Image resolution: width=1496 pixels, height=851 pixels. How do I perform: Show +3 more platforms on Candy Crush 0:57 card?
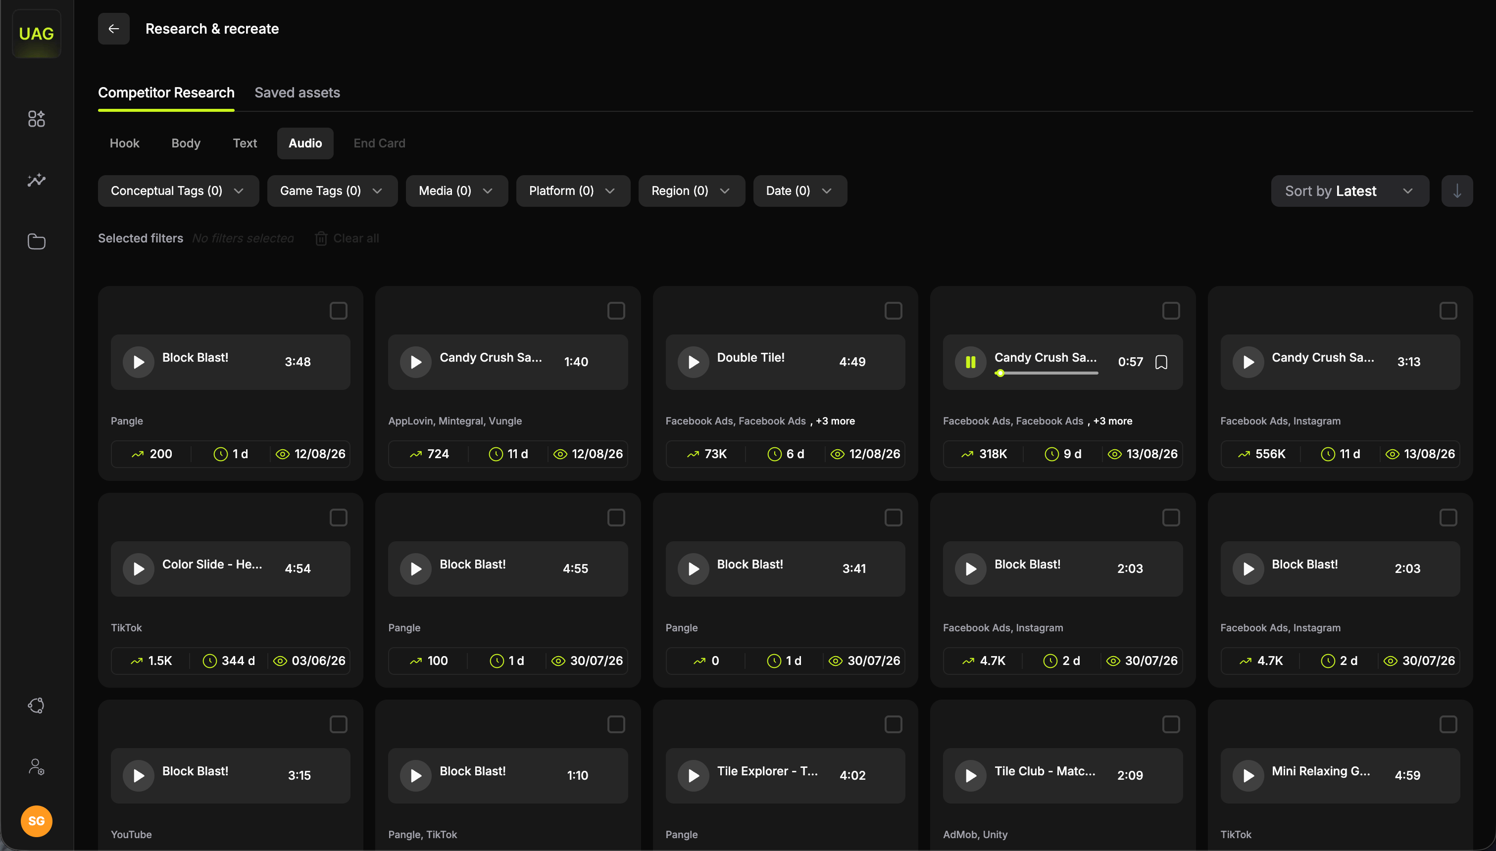tap(1112, 421)
